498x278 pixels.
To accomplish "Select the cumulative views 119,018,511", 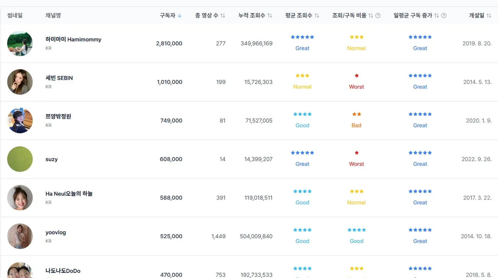I will point(259,198).
